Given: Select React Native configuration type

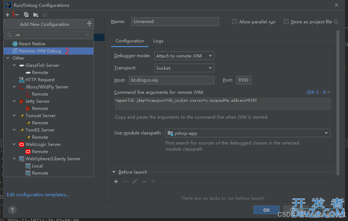Looking at the screenshot, I should (48, 44).
